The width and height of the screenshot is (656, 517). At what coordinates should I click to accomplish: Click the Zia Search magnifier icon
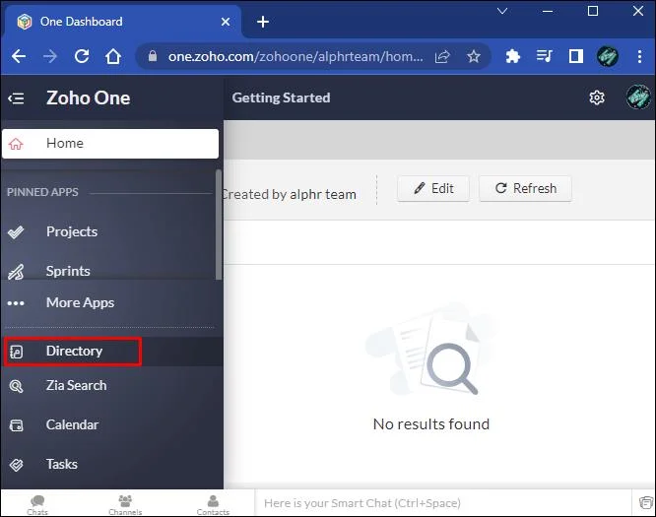[x=17, y=386]
